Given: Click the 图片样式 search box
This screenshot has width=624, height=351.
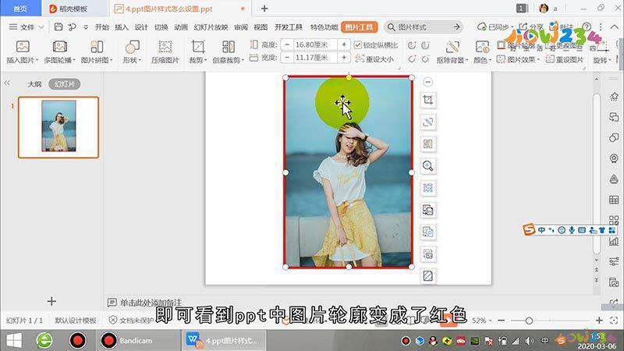Looking at the screenshot, I should [424, 27].
